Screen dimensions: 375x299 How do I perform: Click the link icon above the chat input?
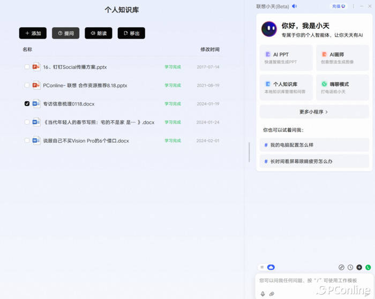(x=341, y=267)
